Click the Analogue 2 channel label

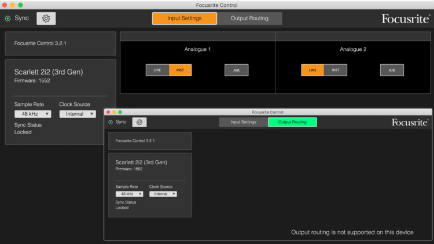tap(353, 49)
